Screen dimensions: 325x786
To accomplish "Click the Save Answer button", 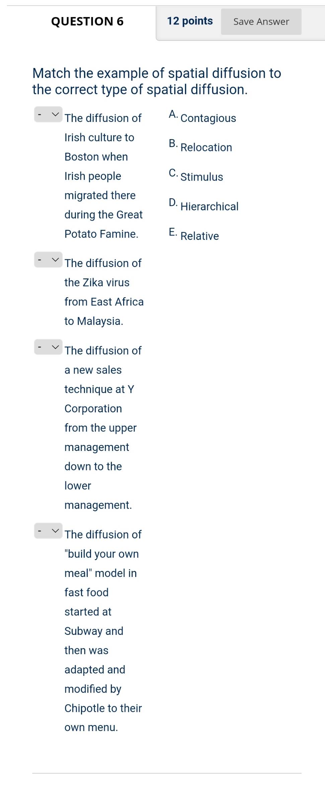I will [x=261, y=22].
